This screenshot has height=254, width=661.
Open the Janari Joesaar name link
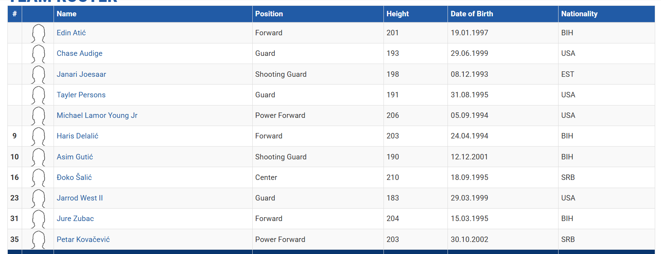click(81, 74)
